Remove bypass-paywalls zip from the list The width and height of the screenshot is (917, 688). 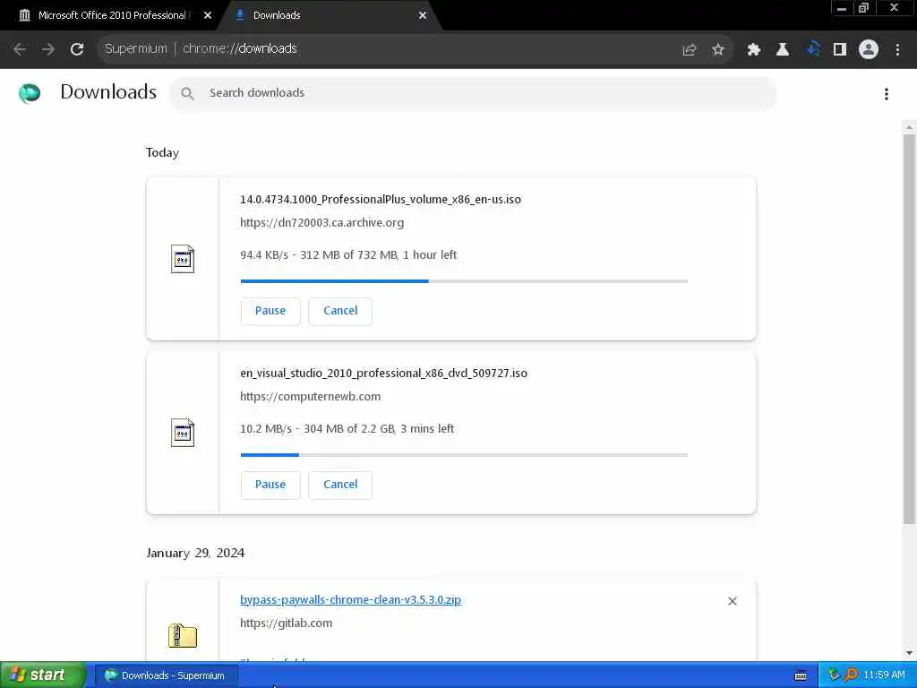pos(733,601)
